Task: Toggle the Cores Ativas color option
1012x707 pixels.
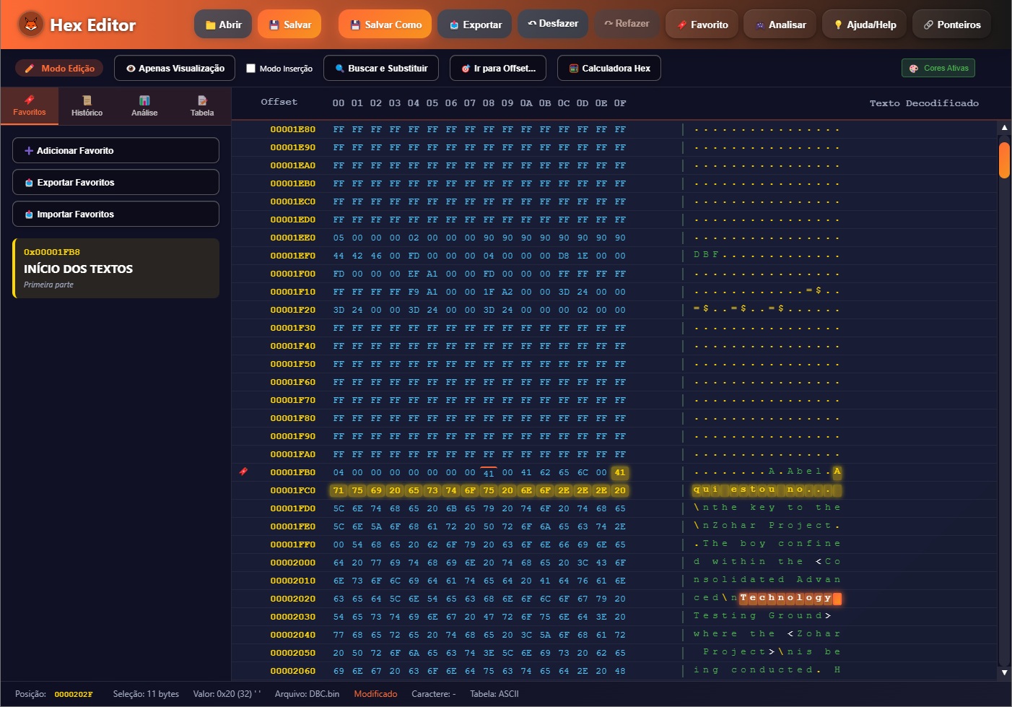Action: click(x=938, y=68)
